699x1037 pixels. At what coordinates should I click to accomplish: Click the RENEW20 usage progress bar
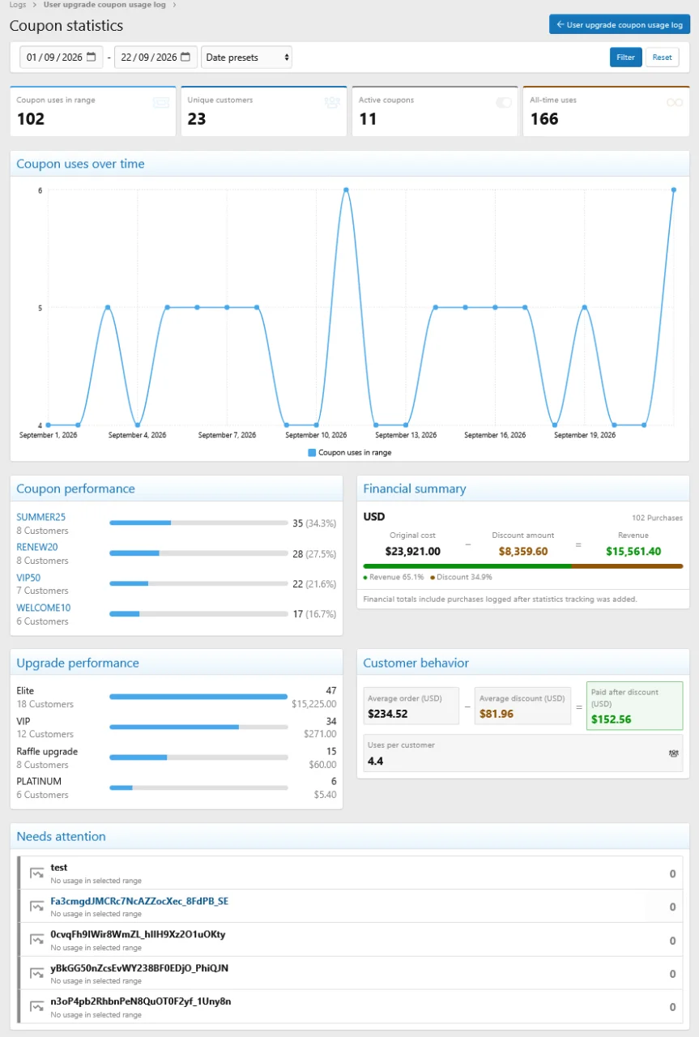198,553
